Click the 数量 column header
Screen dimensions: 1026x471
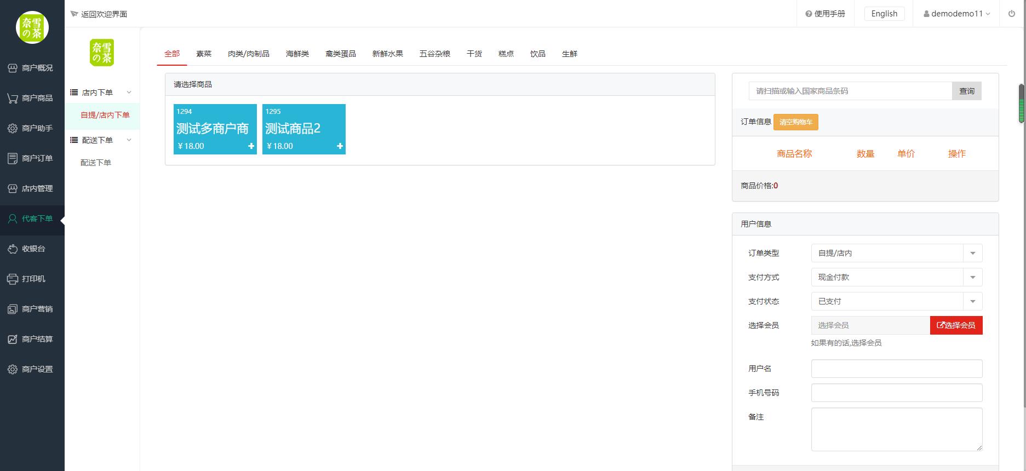865,154
